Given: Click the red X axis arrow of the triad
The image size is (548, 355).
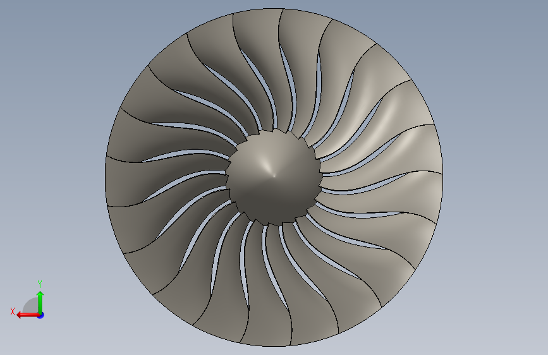Looking at the screenshot, I should point(28,315).
